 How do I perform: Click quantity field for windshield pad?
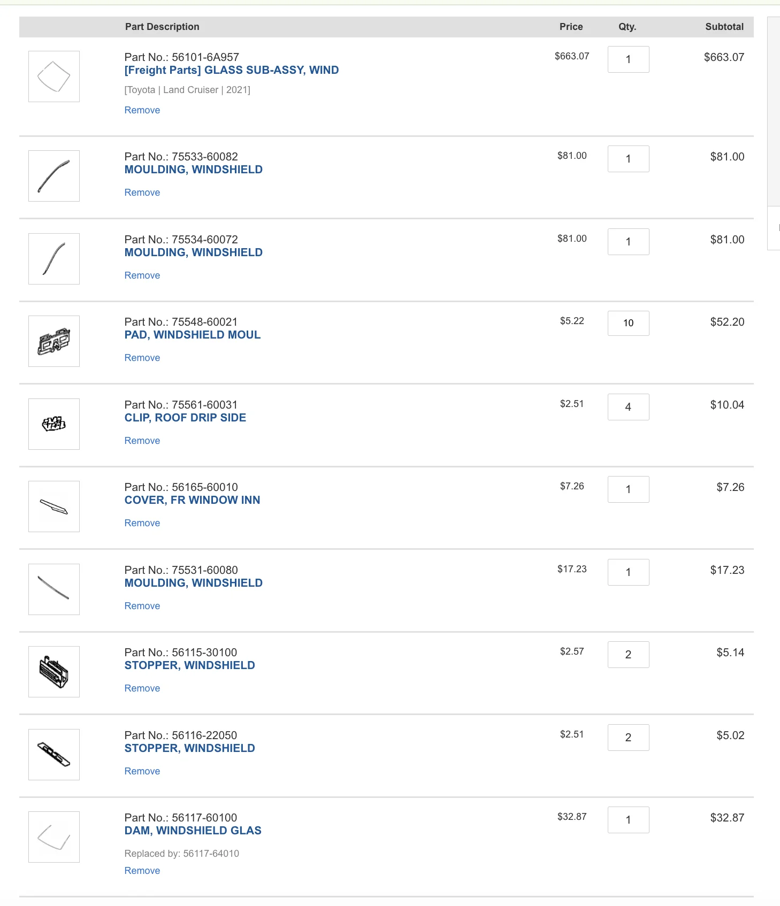coord(628,323)
